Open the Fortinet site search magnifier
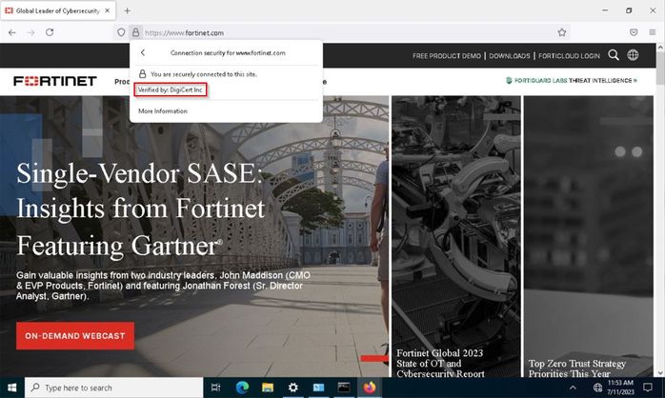The image size is (665, 398). coord(614,55)
